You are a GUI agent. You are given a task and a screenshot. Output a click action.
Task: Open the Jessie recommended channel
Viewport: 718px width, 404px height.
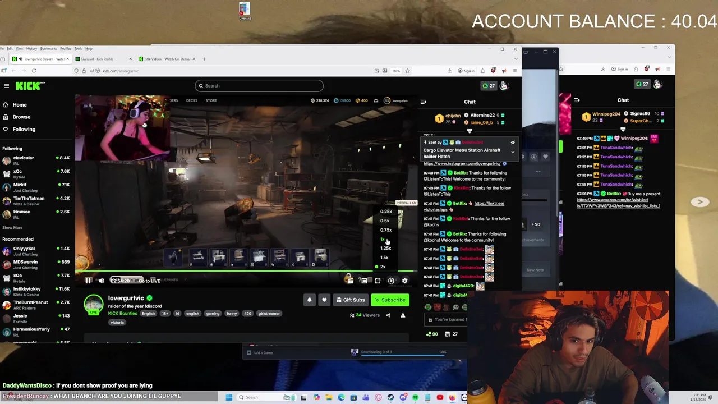pyautogui.click(x=36, y=318)
